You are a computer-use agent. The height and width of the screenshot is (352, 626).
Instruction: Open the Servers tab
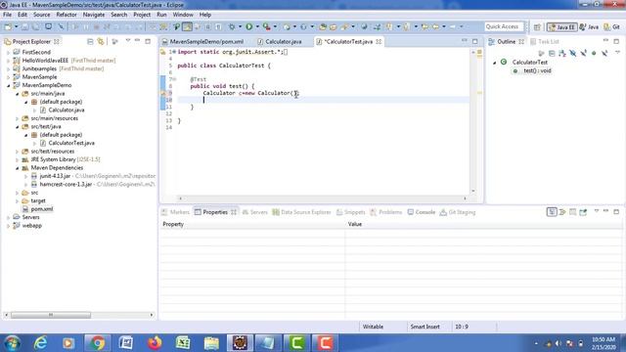pyautogui.click(x=254, y=212)
